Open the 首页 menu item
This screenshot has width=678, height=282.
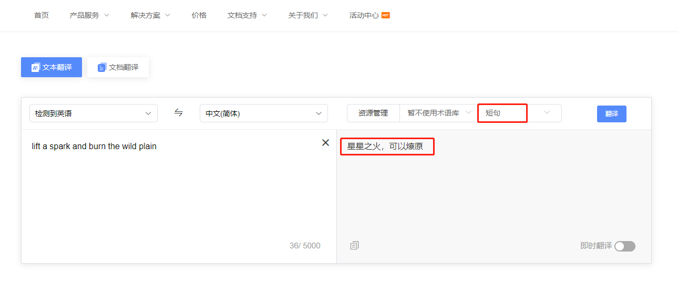click(x=42, y=15)
